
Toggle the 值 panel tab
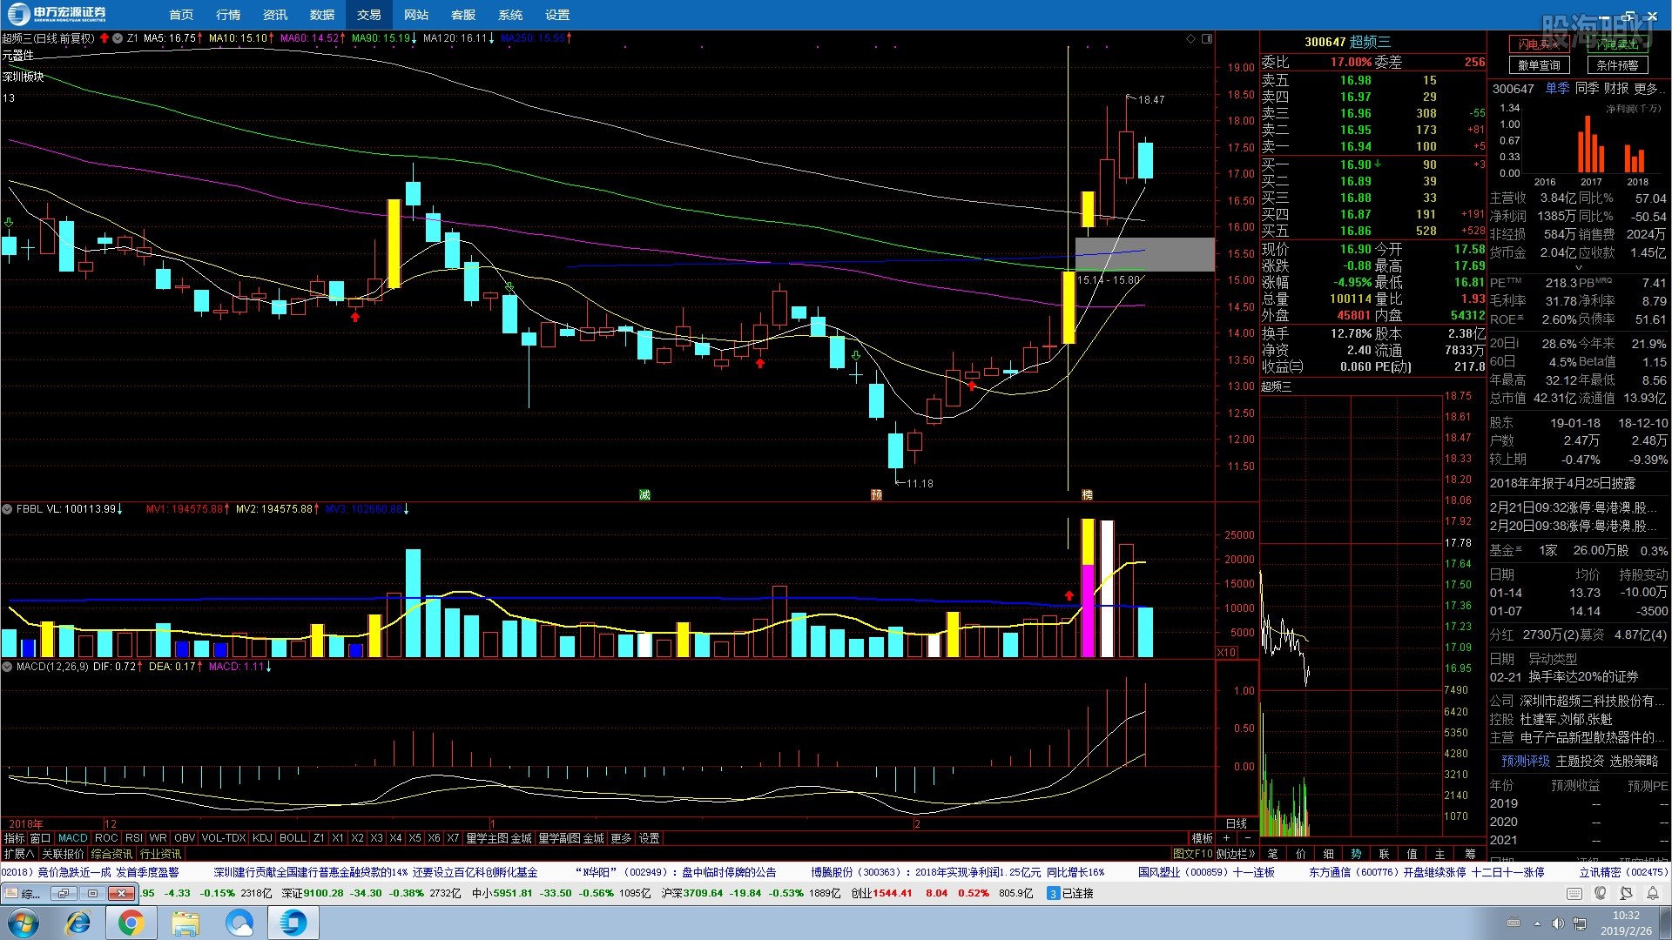(x=1412, y=854)
